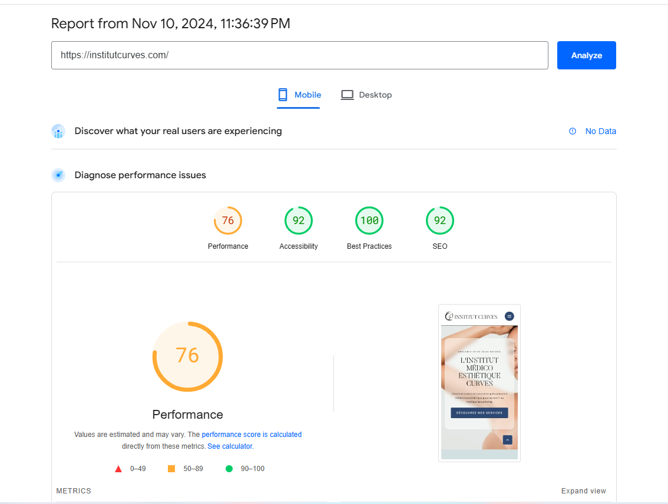
Task: Click the No Data info icon
Action: 572,131
